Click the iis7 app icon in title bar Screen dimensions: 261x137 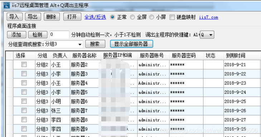pyautogui.click(x=7, y=5)
